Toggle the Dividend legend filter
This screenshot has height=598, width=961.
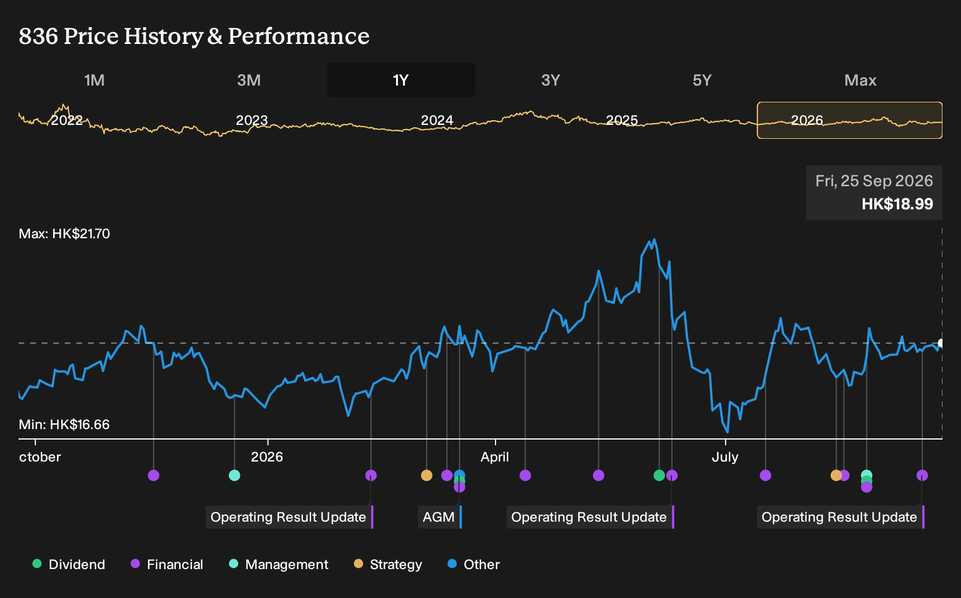[69, 564]
